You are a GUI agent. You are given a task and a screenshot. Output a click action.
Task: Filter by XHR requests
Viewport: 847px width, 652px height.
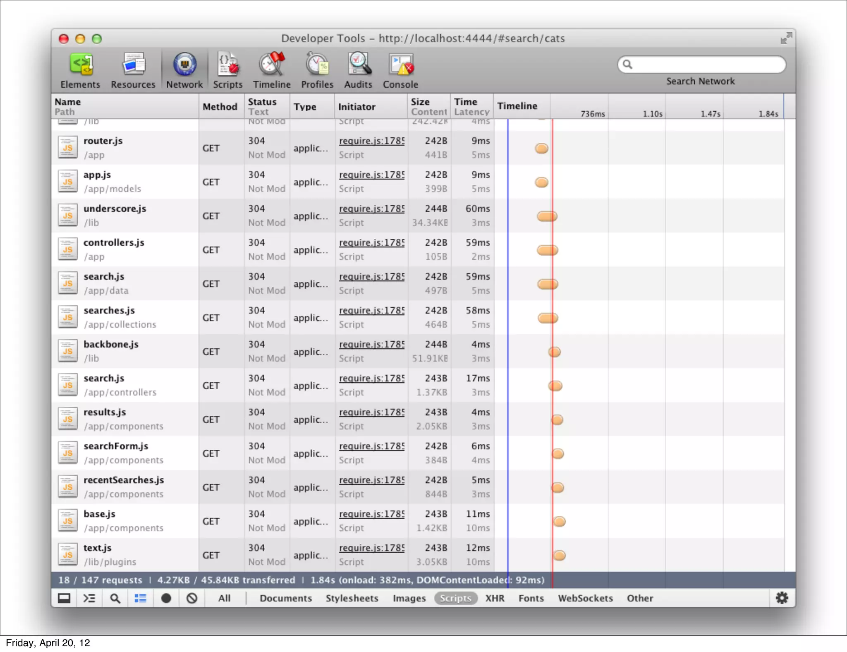pyautogui.click(x=495, y=598)
